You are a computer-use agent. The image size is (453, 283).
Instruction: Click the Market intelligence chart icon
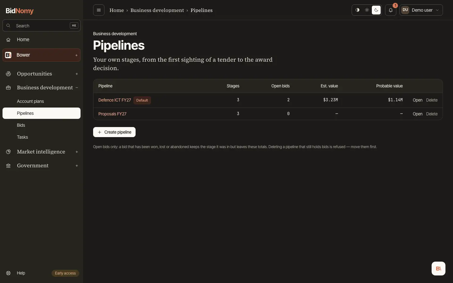(8, 152)
